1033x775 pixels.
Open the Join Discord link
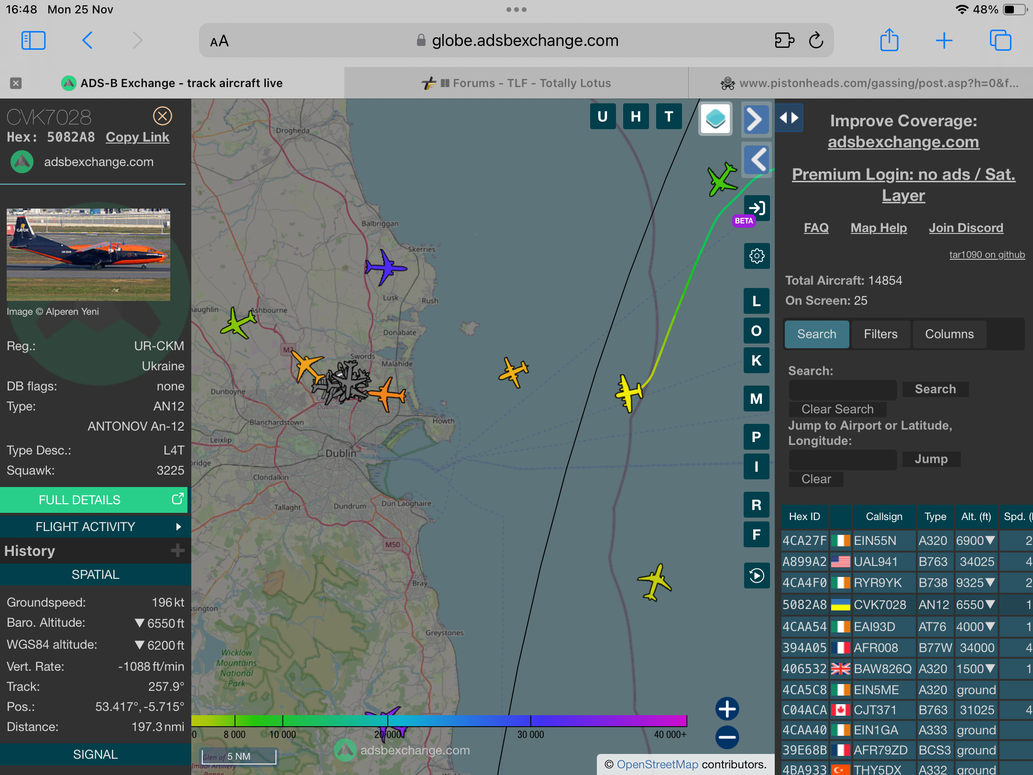pos(966,228)
